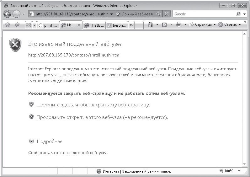Click the Print icon in toolbar
The width and height of the screenshot is (250, 177).
click(179, 24)
